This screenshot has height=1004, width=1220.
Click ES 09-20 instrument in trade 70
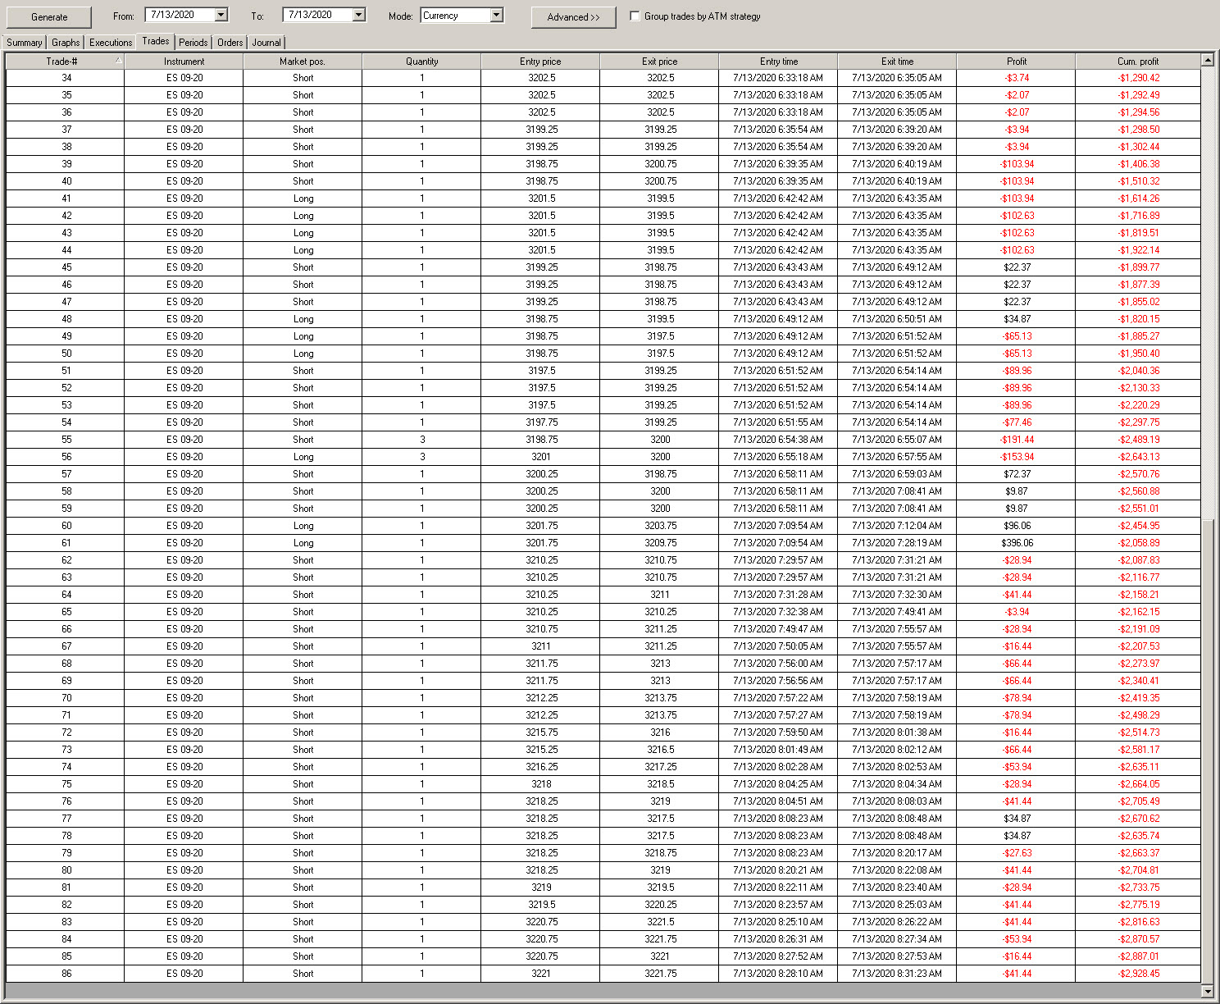pos(184,698)
